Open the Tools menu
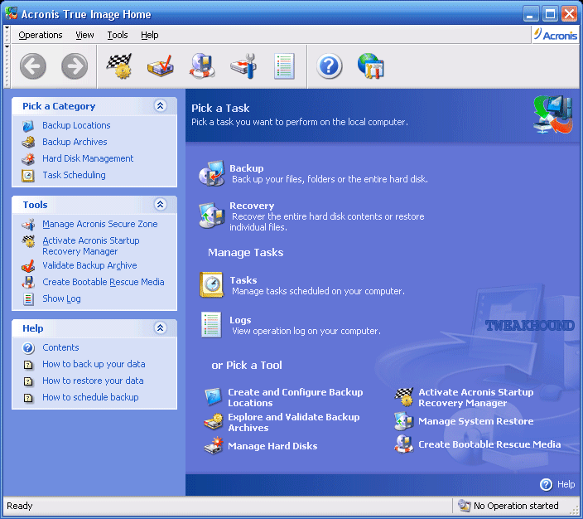583x519 pixels. tap(118, 35)
